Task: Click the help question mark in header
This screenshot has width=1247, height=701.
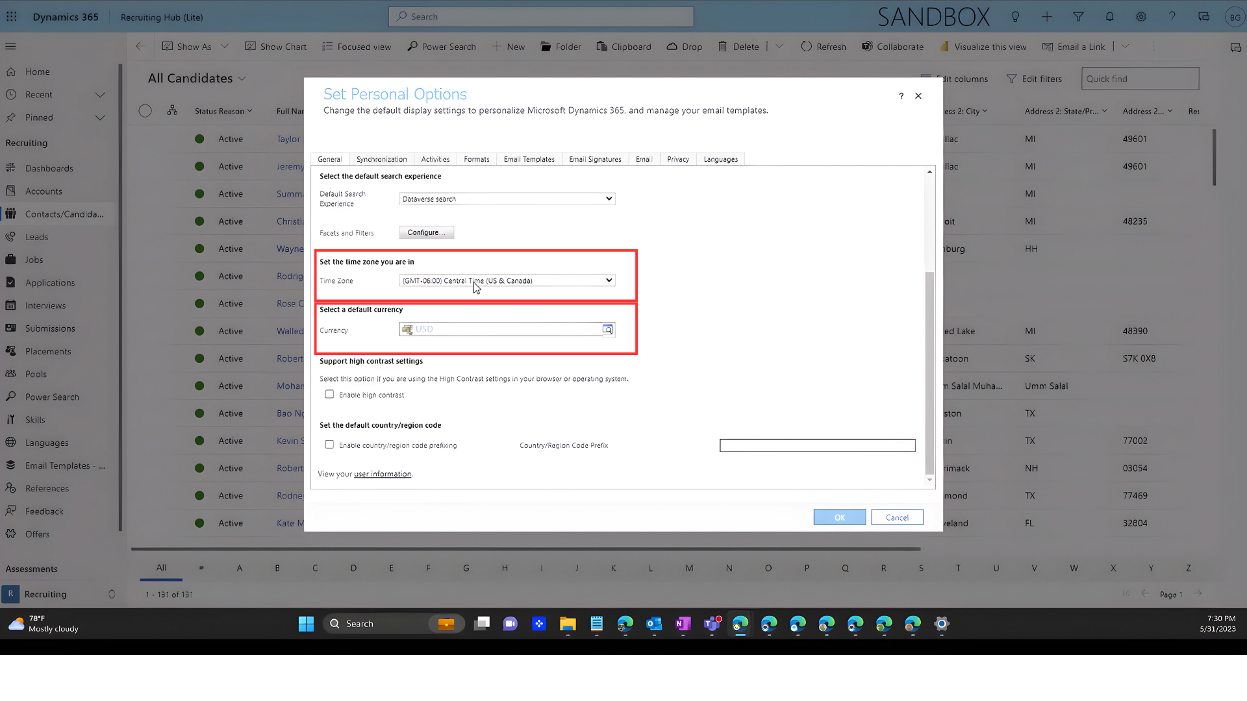Action: (x=1172, y=17)
